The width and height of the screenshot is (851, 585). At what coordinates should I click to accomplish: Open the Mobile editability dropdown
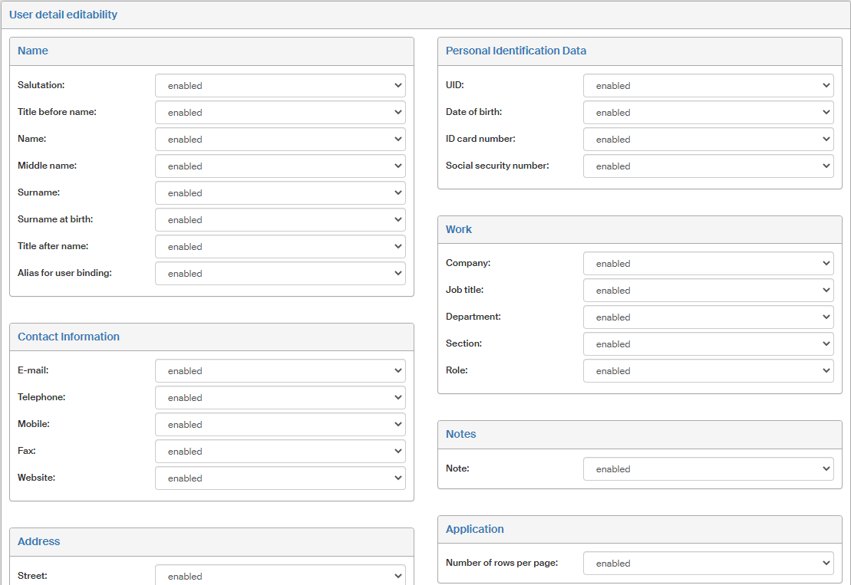(280, 425)
